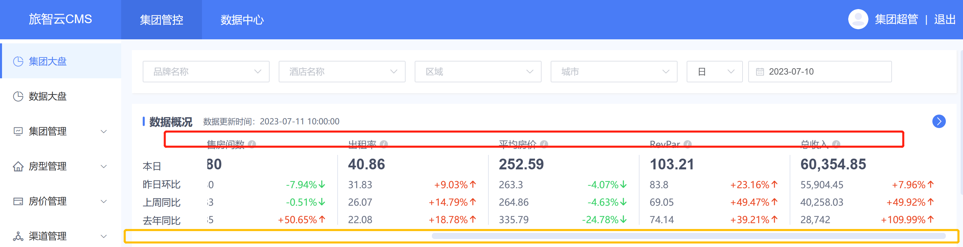963x247 pixels.
Task: Expand 房价管理 chevron arrow
Action: click(104, 202)
